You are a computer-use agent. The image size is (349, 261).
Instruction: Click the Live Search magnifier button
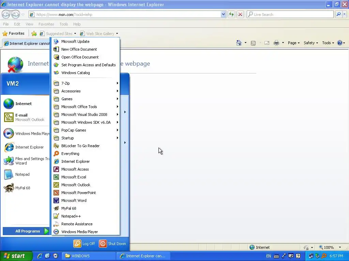click(x=338, y=14)
